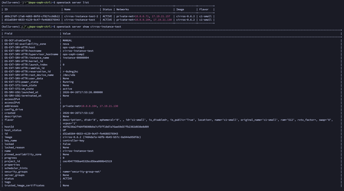Select the OS-DCF:diskConfig field name
Image resolution: width=344 pixels, height=191 pixels.
(x=17, y=40)
